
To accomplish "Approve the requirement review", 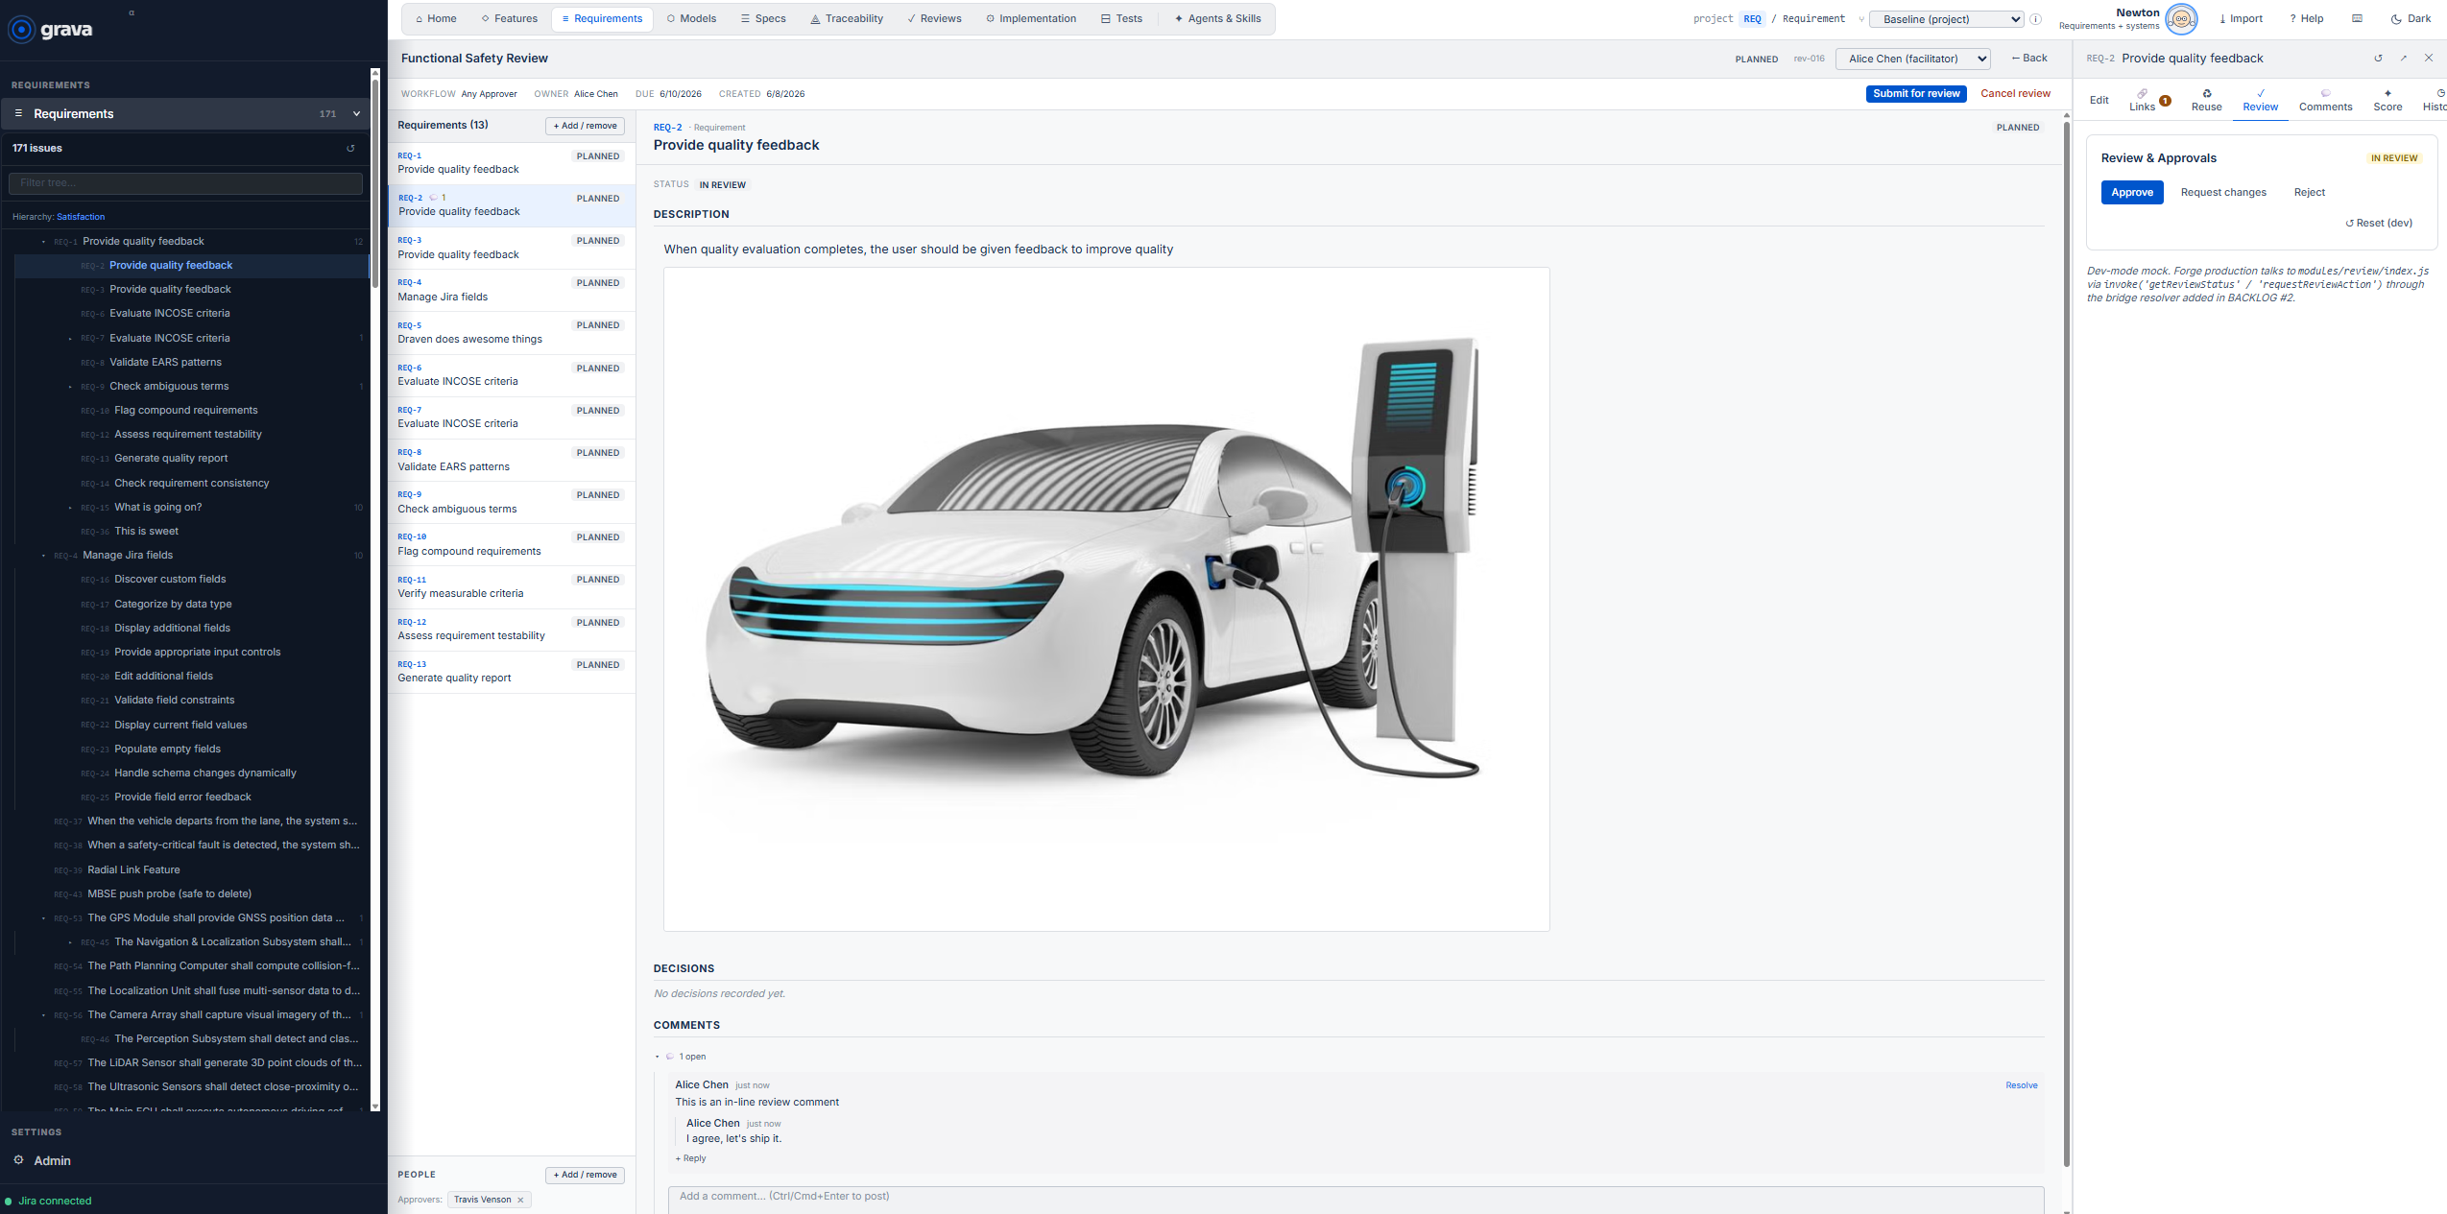I will coord(2132,193).
